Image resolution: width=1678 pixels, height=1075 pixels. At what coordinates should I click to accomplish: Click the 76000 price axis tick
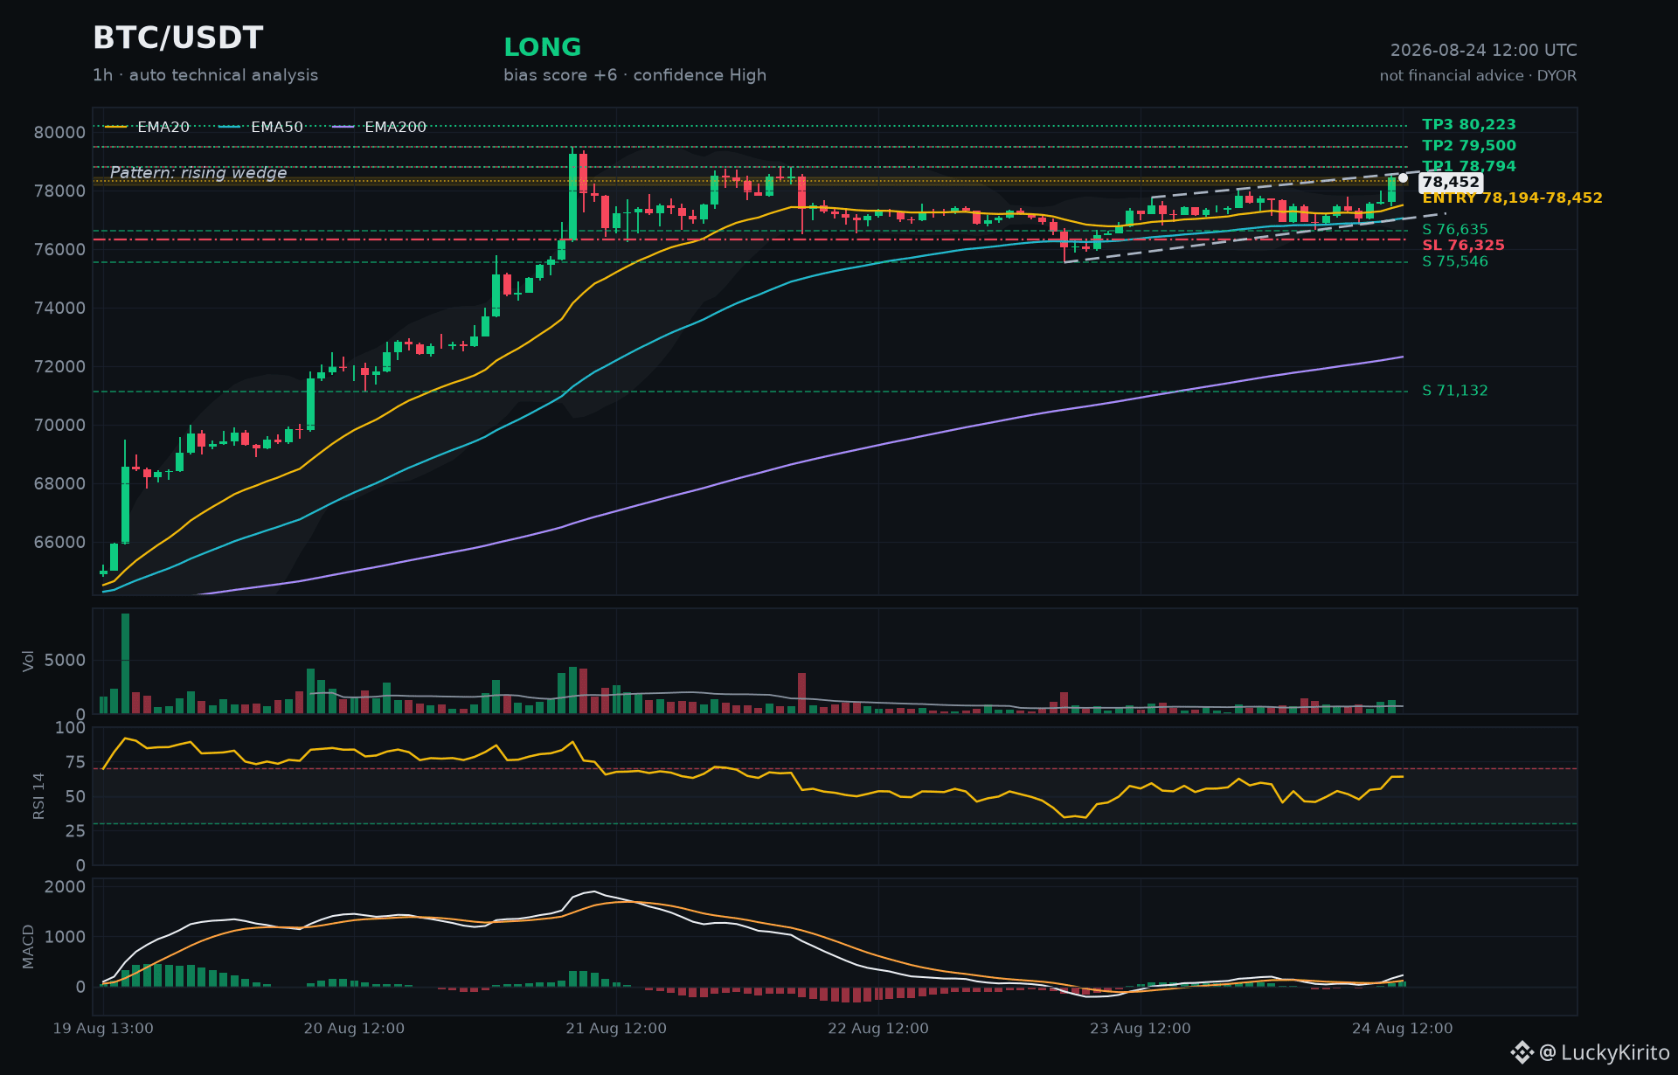pyautogui.click(x=59, y=250)
